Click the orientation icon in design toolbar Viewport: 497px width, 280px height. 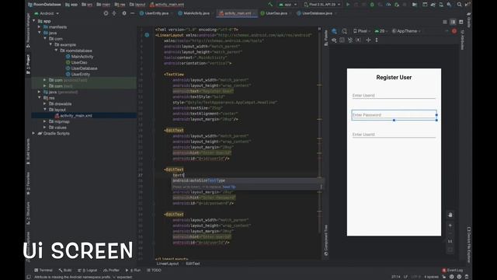point(345,31)
